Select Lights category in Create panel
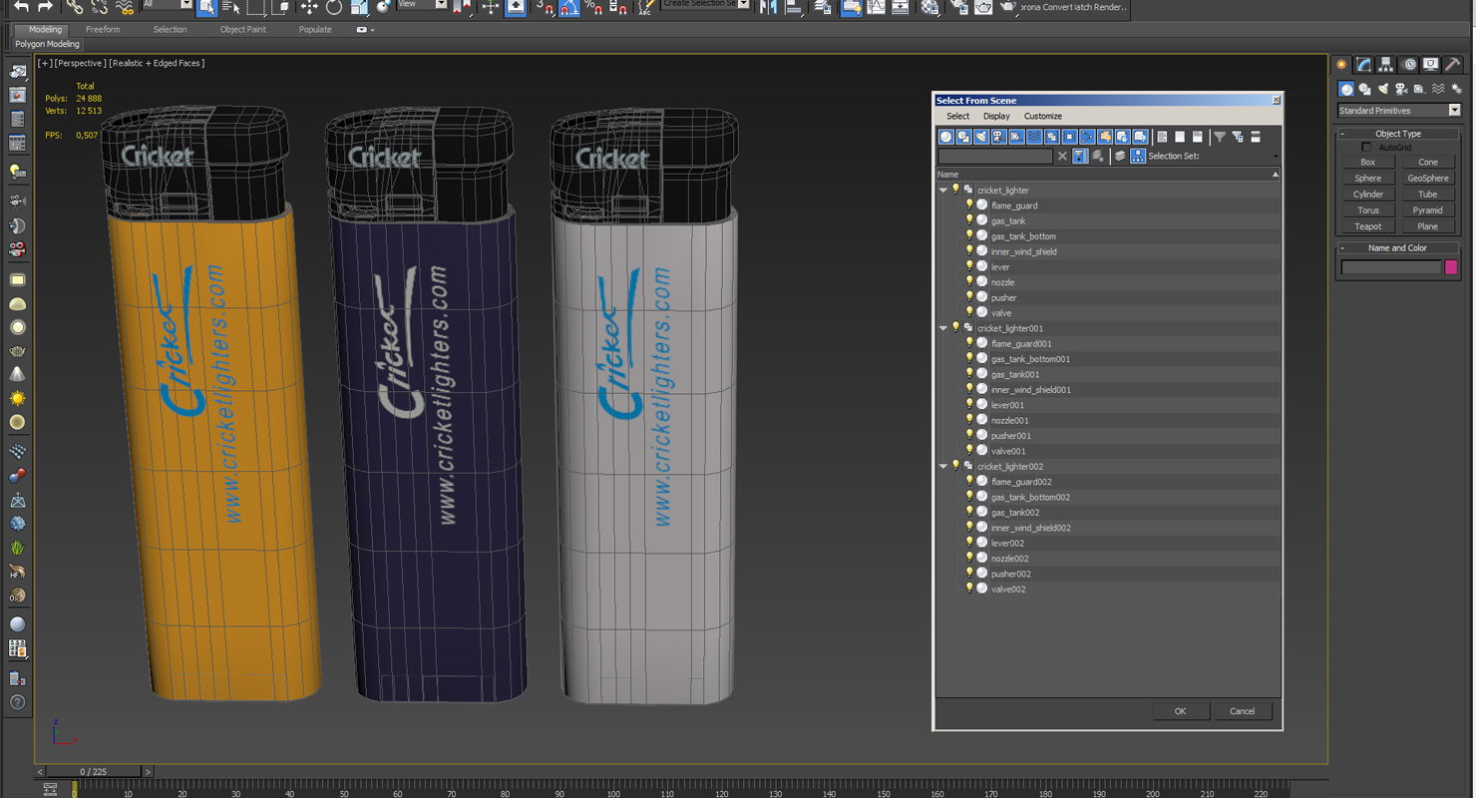This screenshot has width=1476, height=798. pos(1382,89)
